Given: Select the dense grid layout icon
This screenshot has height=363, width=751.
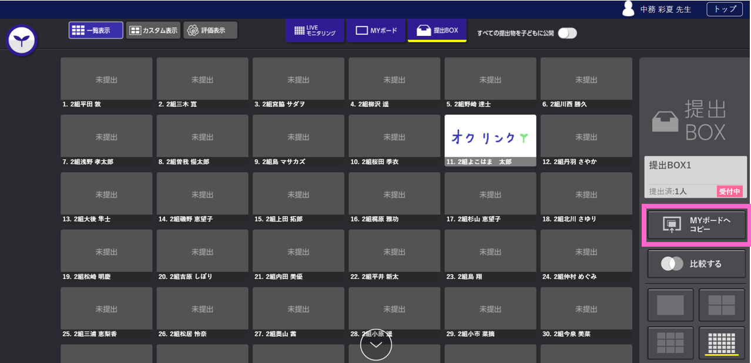Looking at the screenshot, I should [721, 342].
